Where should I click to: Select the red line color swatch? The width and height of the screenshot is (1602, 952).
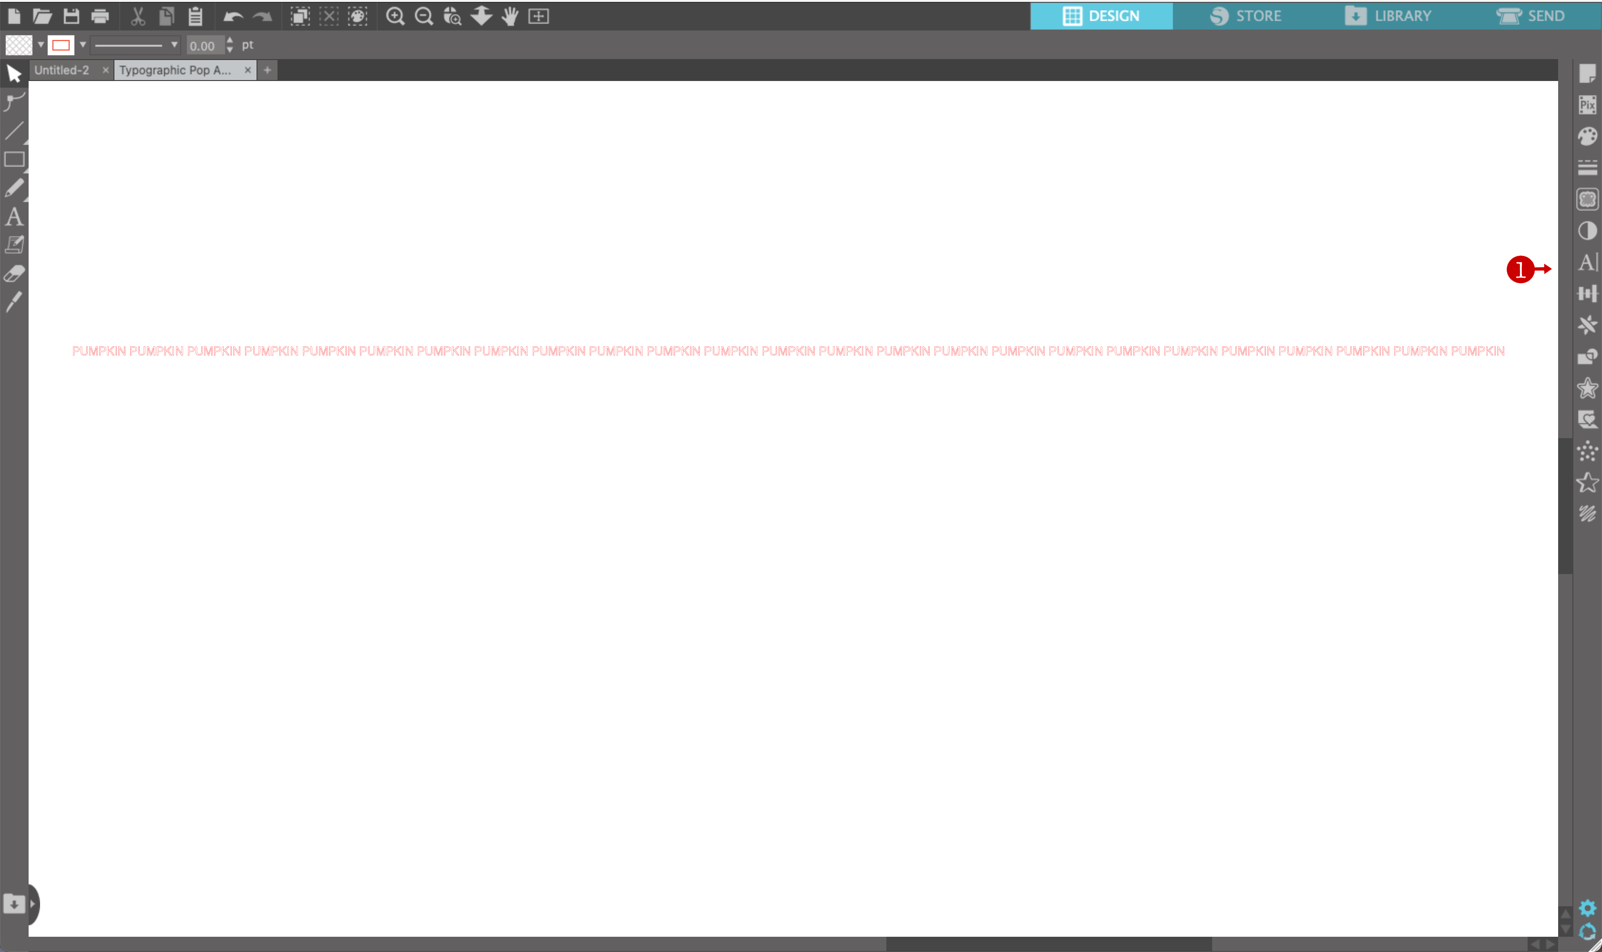(x=62, y=45)
